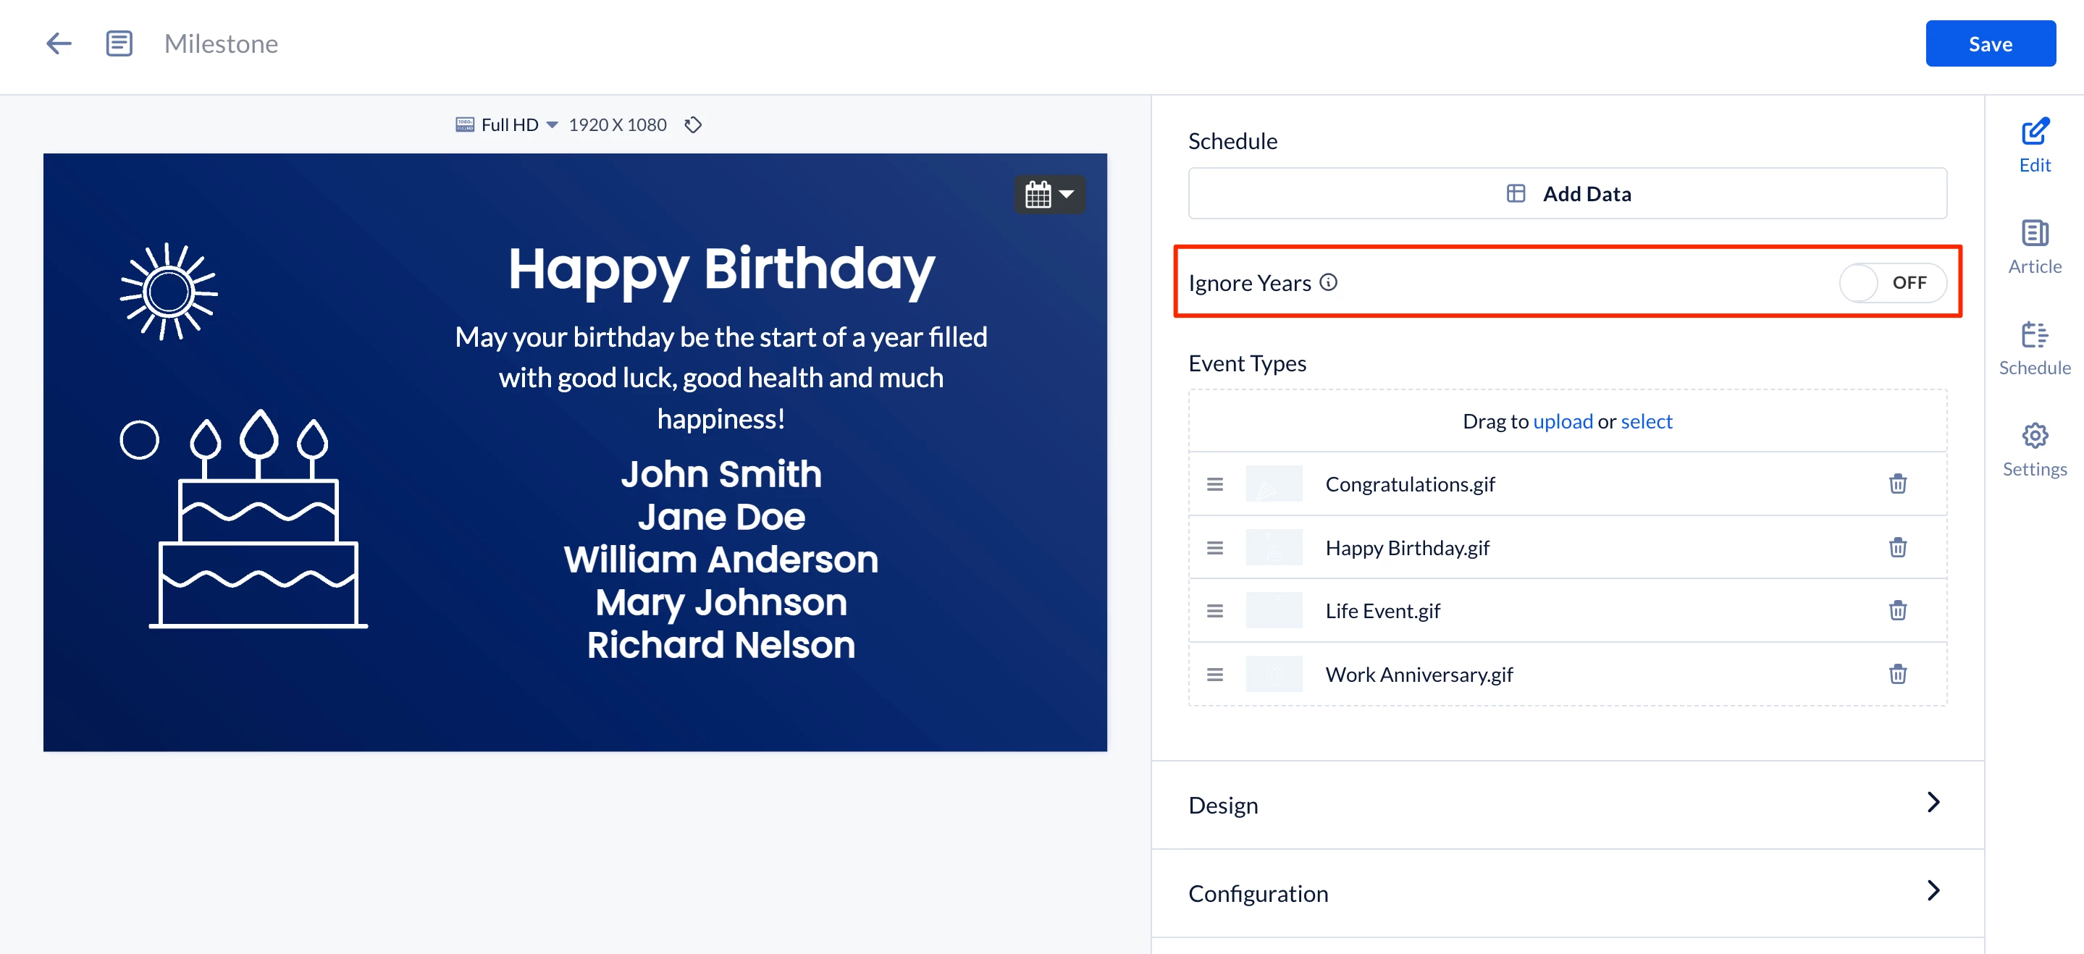Screen dimensions: 2084x954
Task: Toggle the Ignore Years switch
Action: click(1891, 283)
